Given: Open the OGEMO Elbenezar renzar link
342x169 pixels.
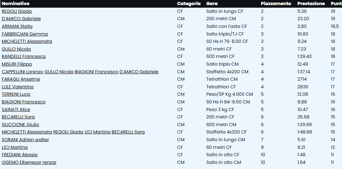Looking at the screenshot, I should click(29, 162).
